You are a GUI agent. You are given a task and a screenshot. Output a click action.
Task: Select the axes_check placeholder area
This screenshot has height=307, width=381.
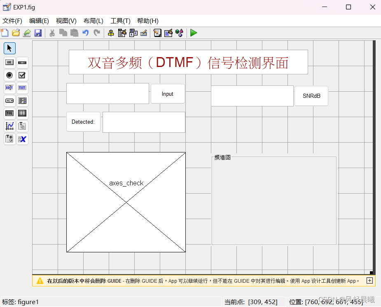point(126,202)
